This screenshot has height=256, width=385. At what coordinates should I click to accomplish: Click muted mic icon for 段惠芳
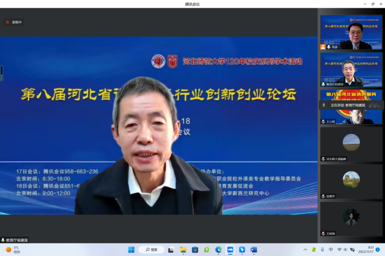(323, 196)
